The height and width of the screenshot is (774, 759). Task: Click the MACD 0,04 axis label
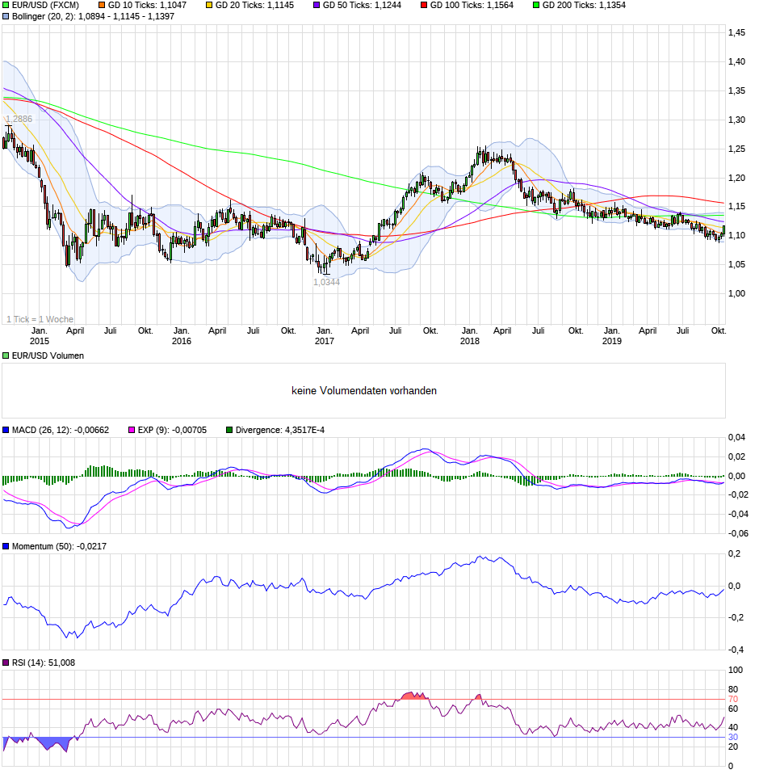click(x=737, y=437)
